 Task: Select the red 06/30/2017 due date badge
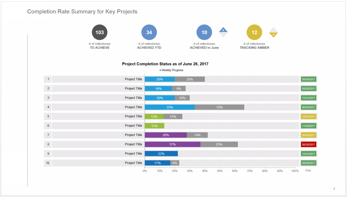point(308,144)
